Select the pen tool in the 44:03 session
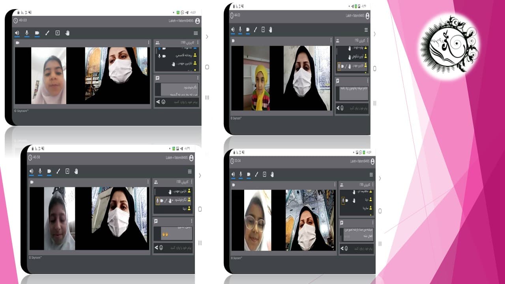 click(x=255, y=30)
